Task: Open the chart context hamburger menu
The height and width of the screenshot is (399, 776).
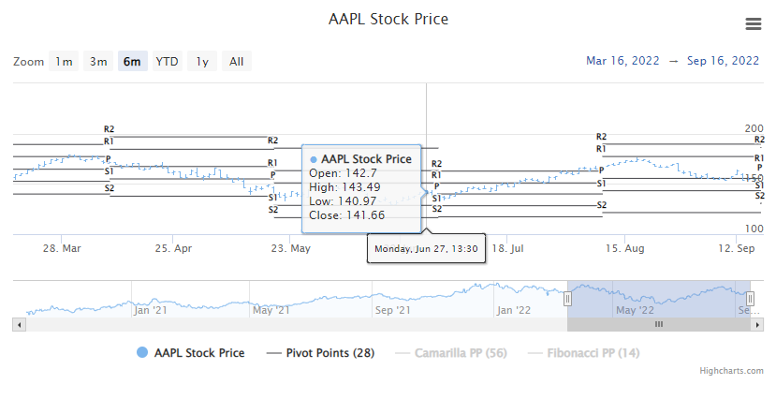Action: pos(753,23)
